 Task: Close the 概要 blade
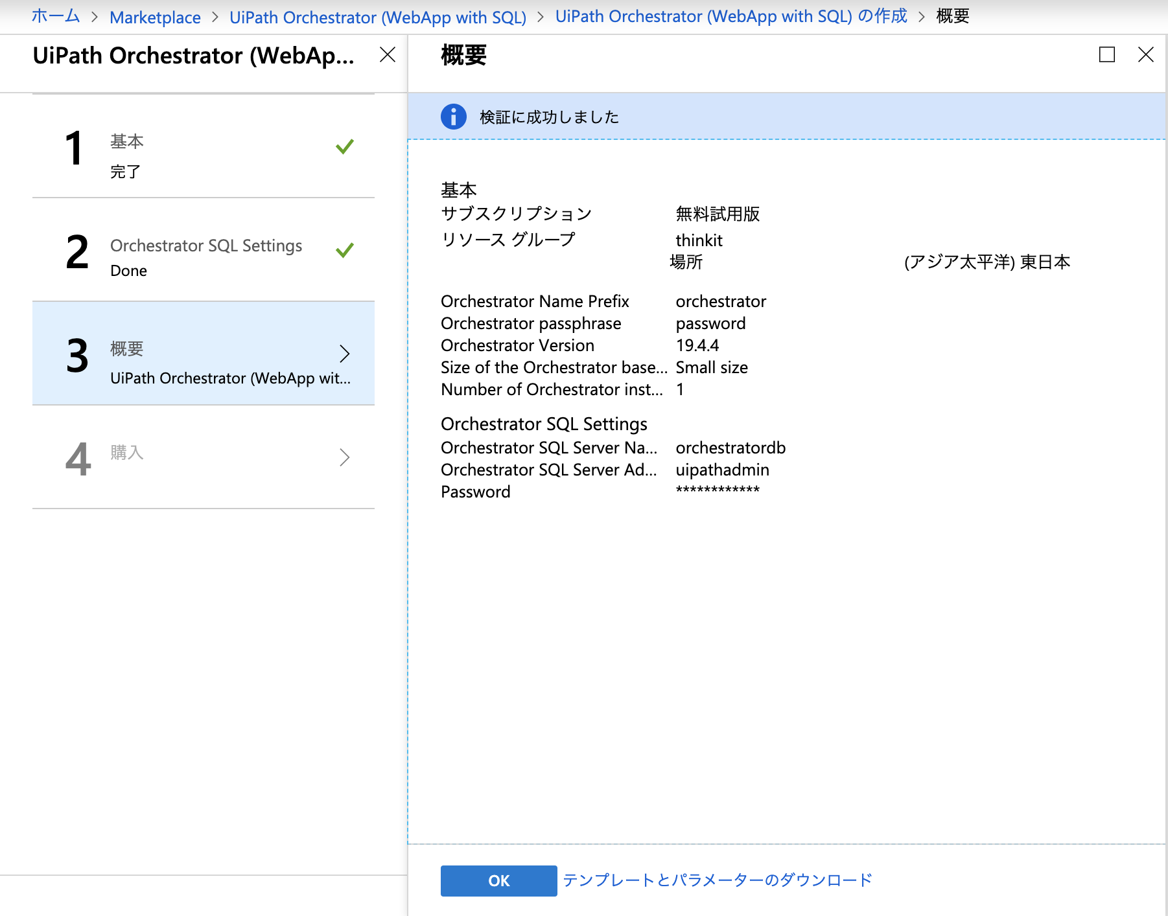point(1146,54)
